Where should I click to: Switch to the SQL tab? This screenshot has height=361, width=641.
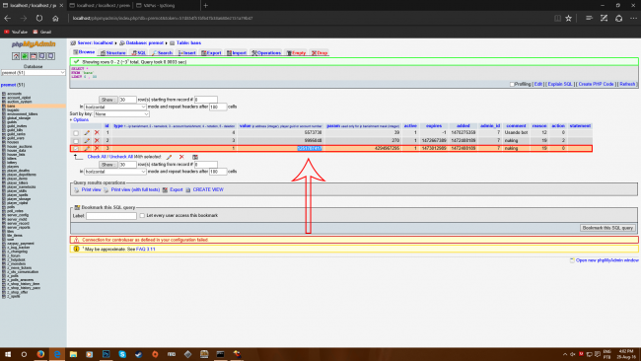point(139,53)
